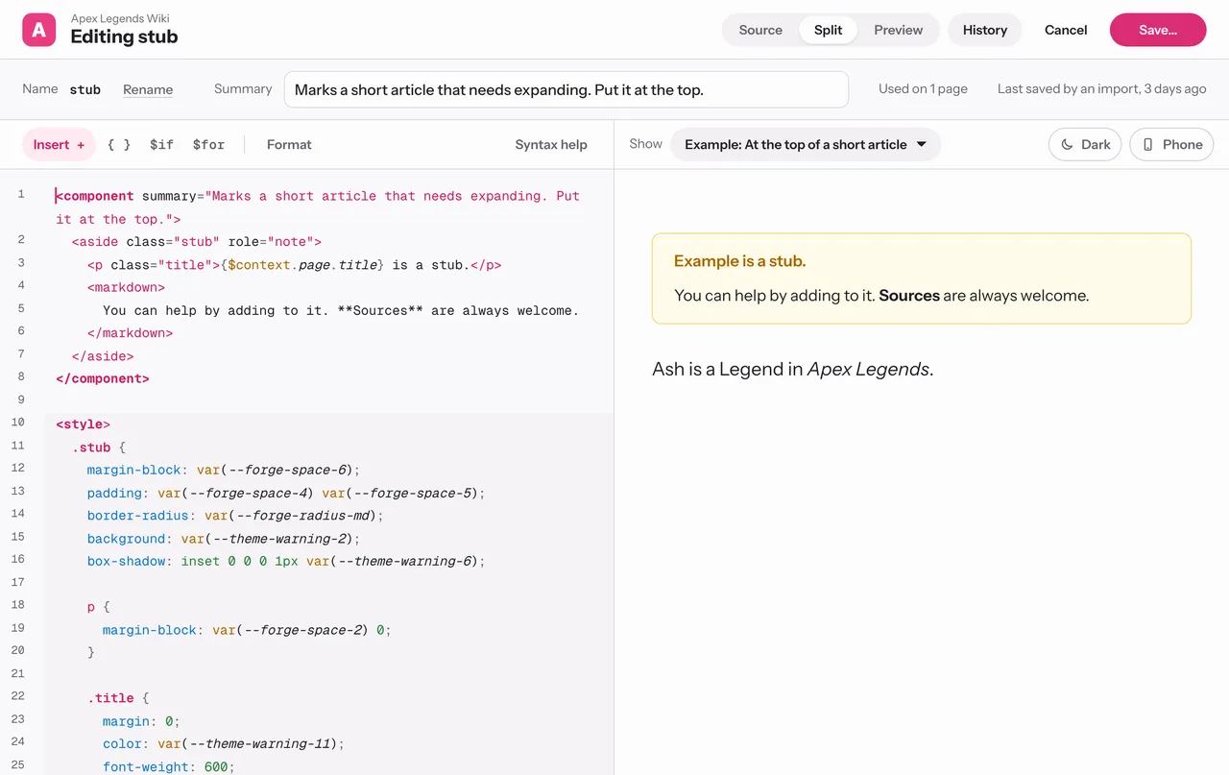Insert a $if block

[161, 145]
